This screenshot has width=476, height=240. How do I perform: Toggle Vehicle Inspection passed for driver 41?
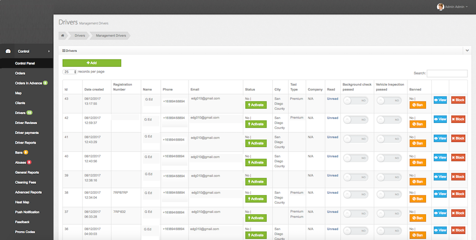coord(389,139)
